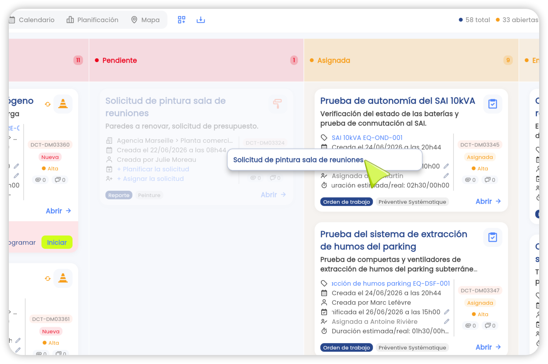Click Asignada status on DCT-DM03347 card

point(480,303)
